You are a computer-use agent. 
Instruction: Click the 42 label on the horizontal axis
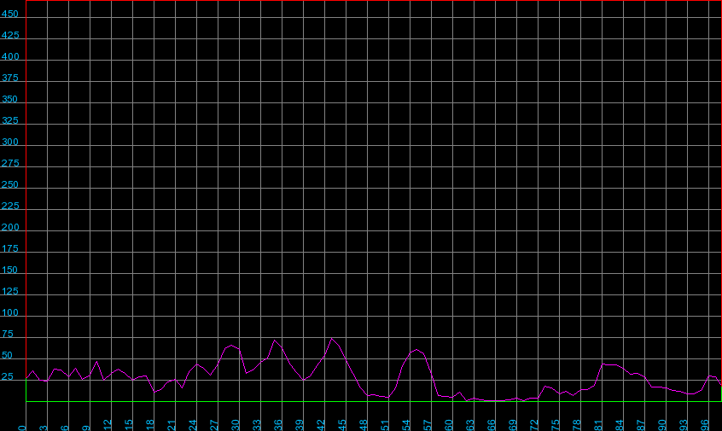pos(321,425)
